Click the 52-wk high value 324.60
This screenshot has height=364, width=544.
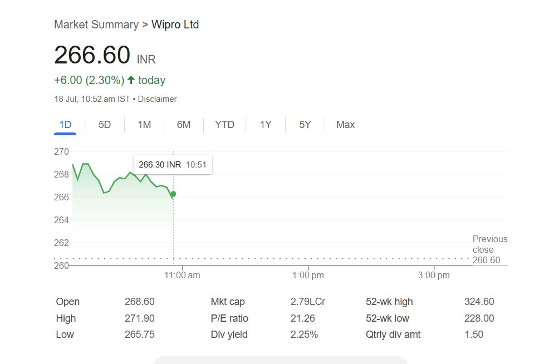tap(479, 302)
